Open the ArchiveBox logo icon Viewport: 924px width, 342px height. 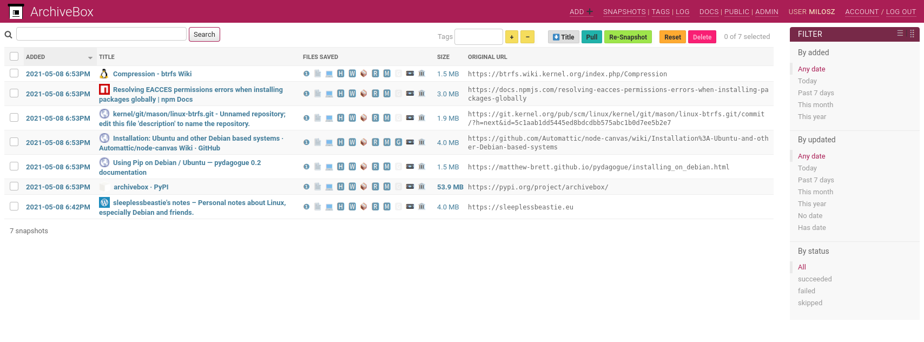pos(16,11)
